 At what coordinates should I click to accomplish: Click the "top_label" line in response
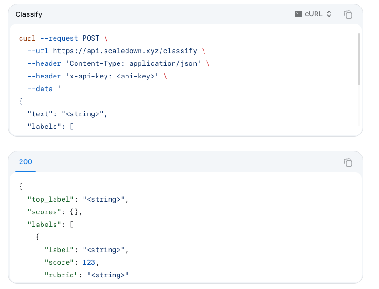tap(78, 199)
